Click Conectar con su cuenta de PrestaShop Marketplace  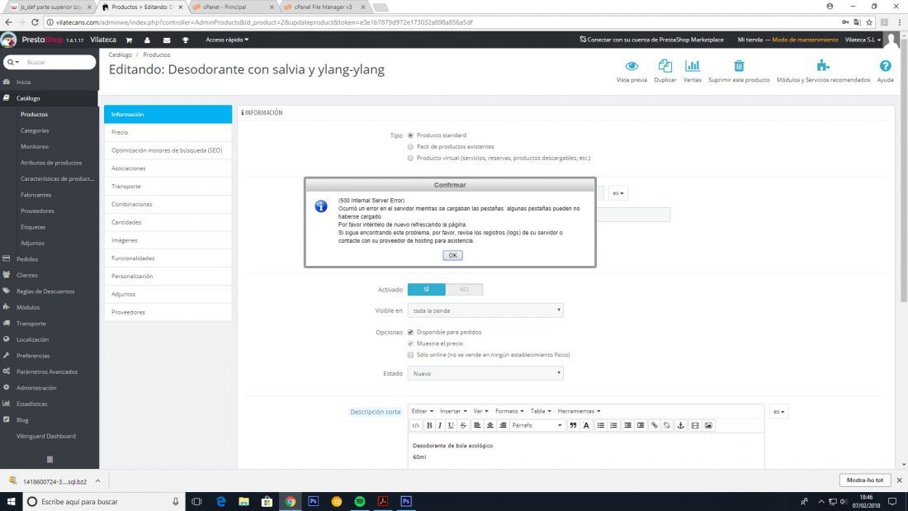click(x=651, y=40)
